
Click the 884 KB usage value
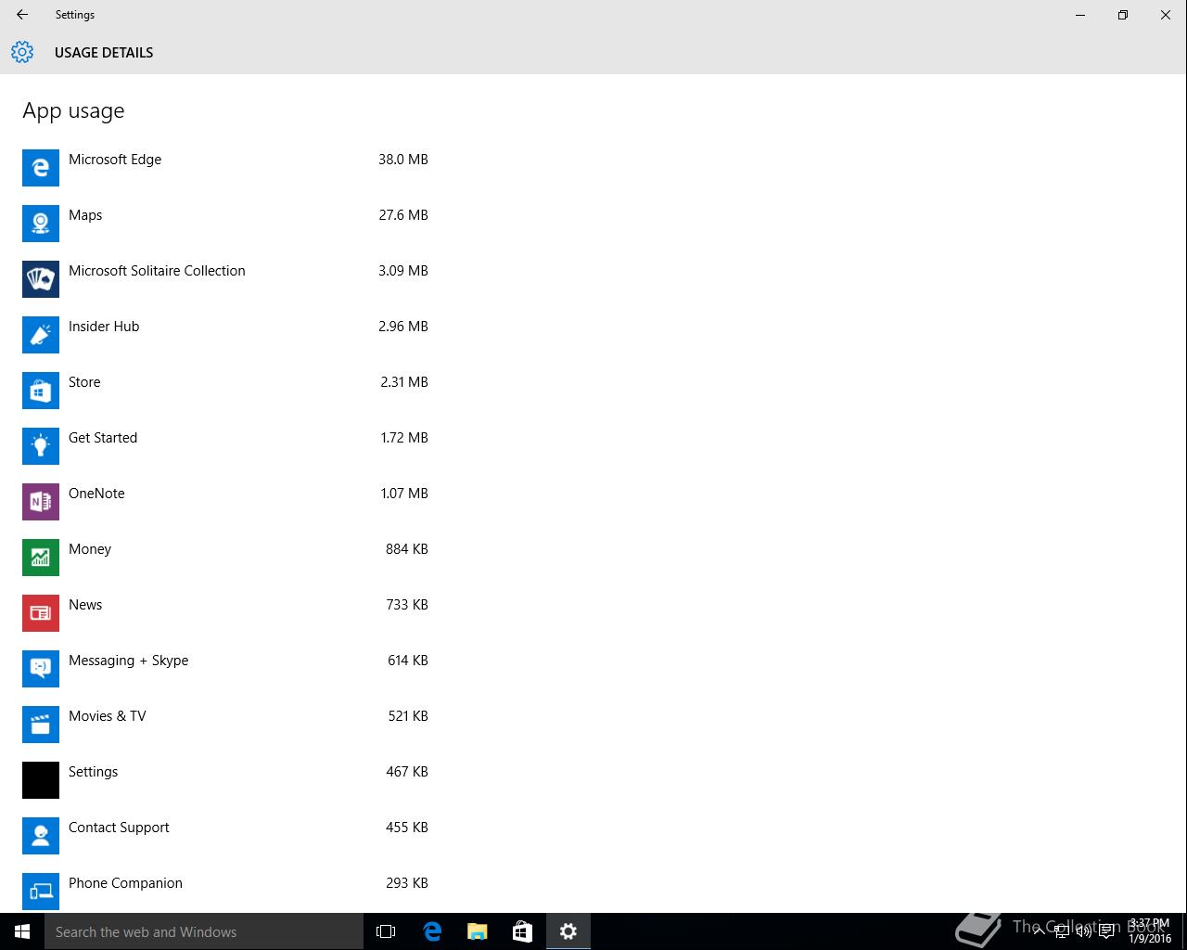pyautogui.click(x=407, y=549)
